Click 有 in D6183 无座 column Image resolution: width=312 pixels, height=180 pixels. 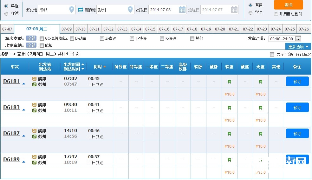click(x=260, y=108)
